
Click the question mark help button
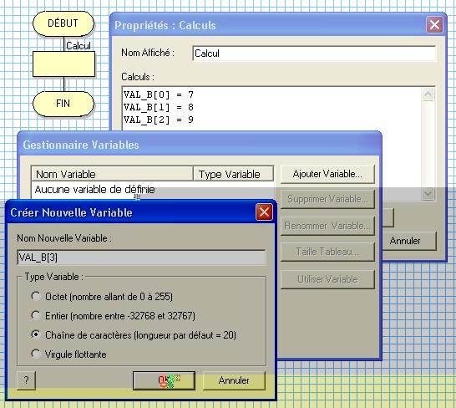pos(26,380)
